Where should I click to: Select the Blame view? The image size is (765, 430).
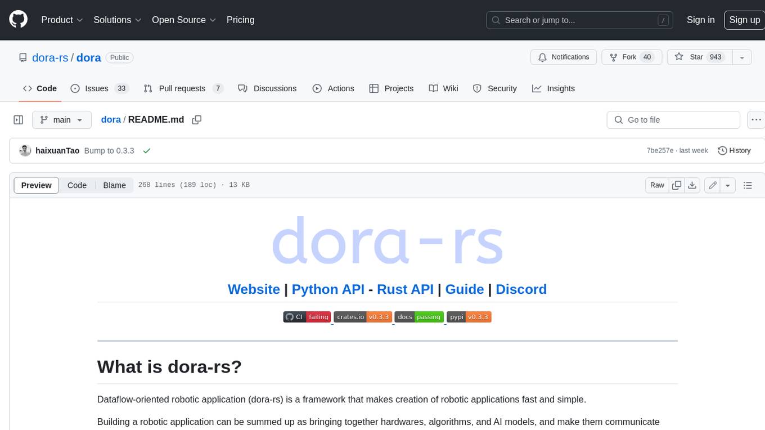pos(114,185)
